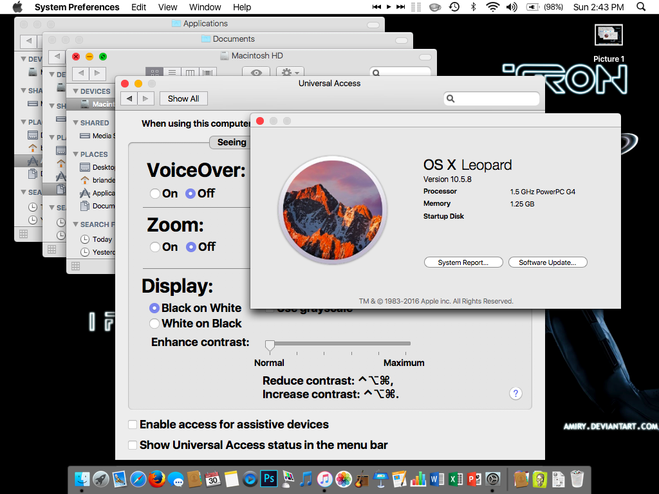Open Pages document icon in dock
Image resolution: width=659 pixels, height=494 pixels.
(x=399, y=479)
